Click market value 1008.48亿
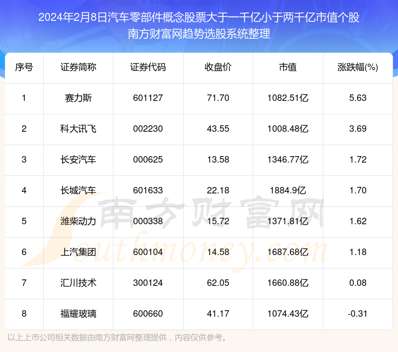398x352 pixels. pyautogui.click(x=288, y=129)
